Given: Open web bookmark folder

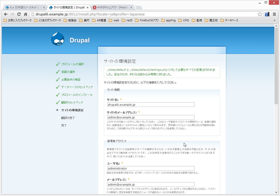Looking at the screenshot, I should coord(114,20).
